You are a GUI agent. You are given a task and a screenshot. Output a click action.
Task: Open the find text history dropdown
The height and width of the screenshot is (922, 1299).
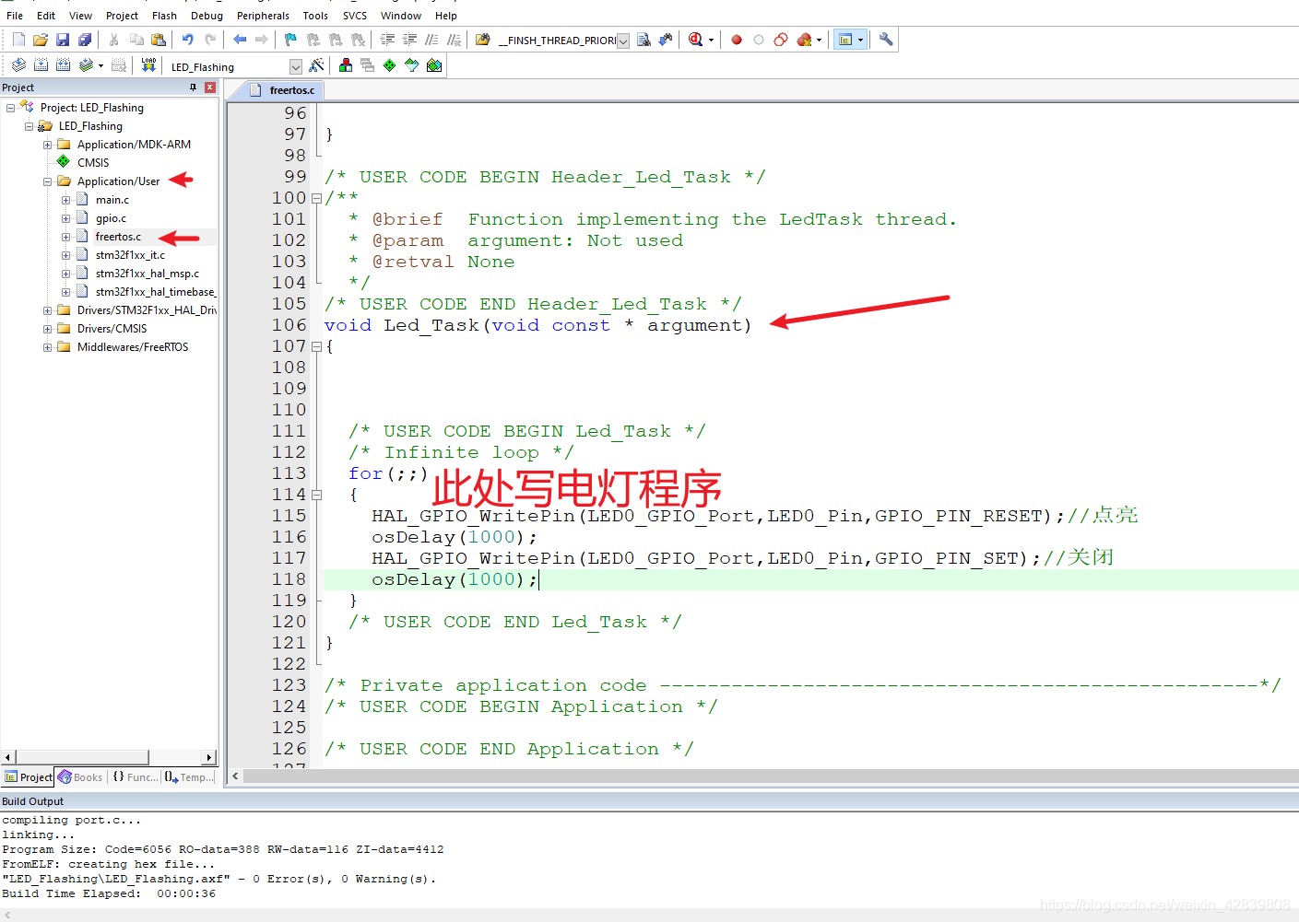pyautogui.click(x=623, y=41)
